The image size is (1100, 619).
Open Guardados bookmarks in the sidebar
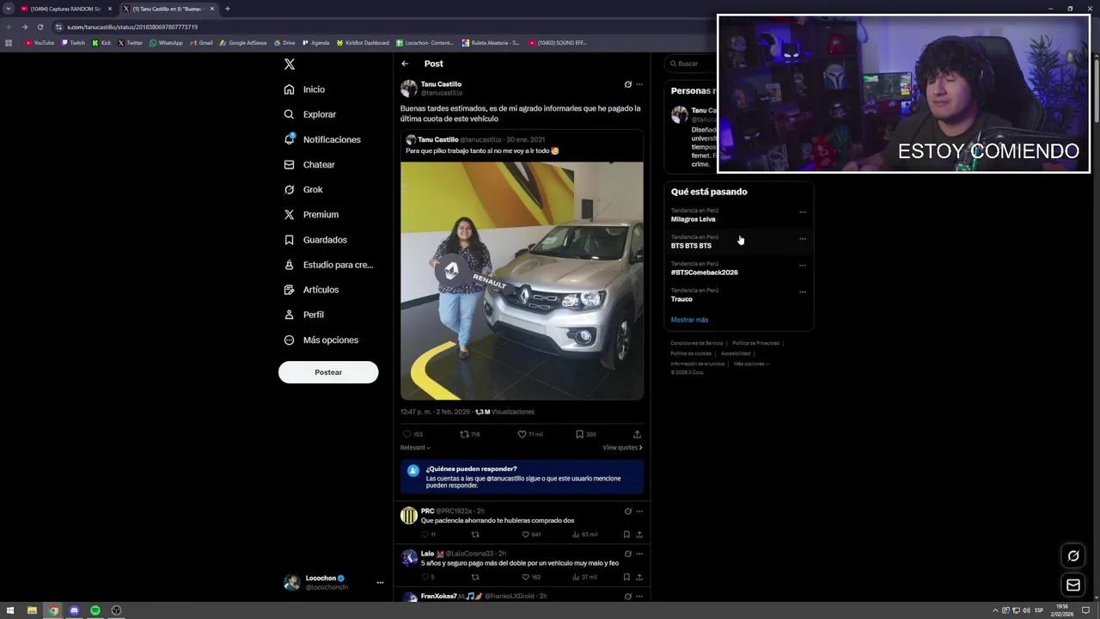(315, 240)
